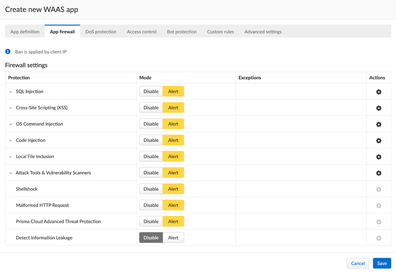Click Code Injection actions gear icon

pyautogui.click(x=379, y=141)
